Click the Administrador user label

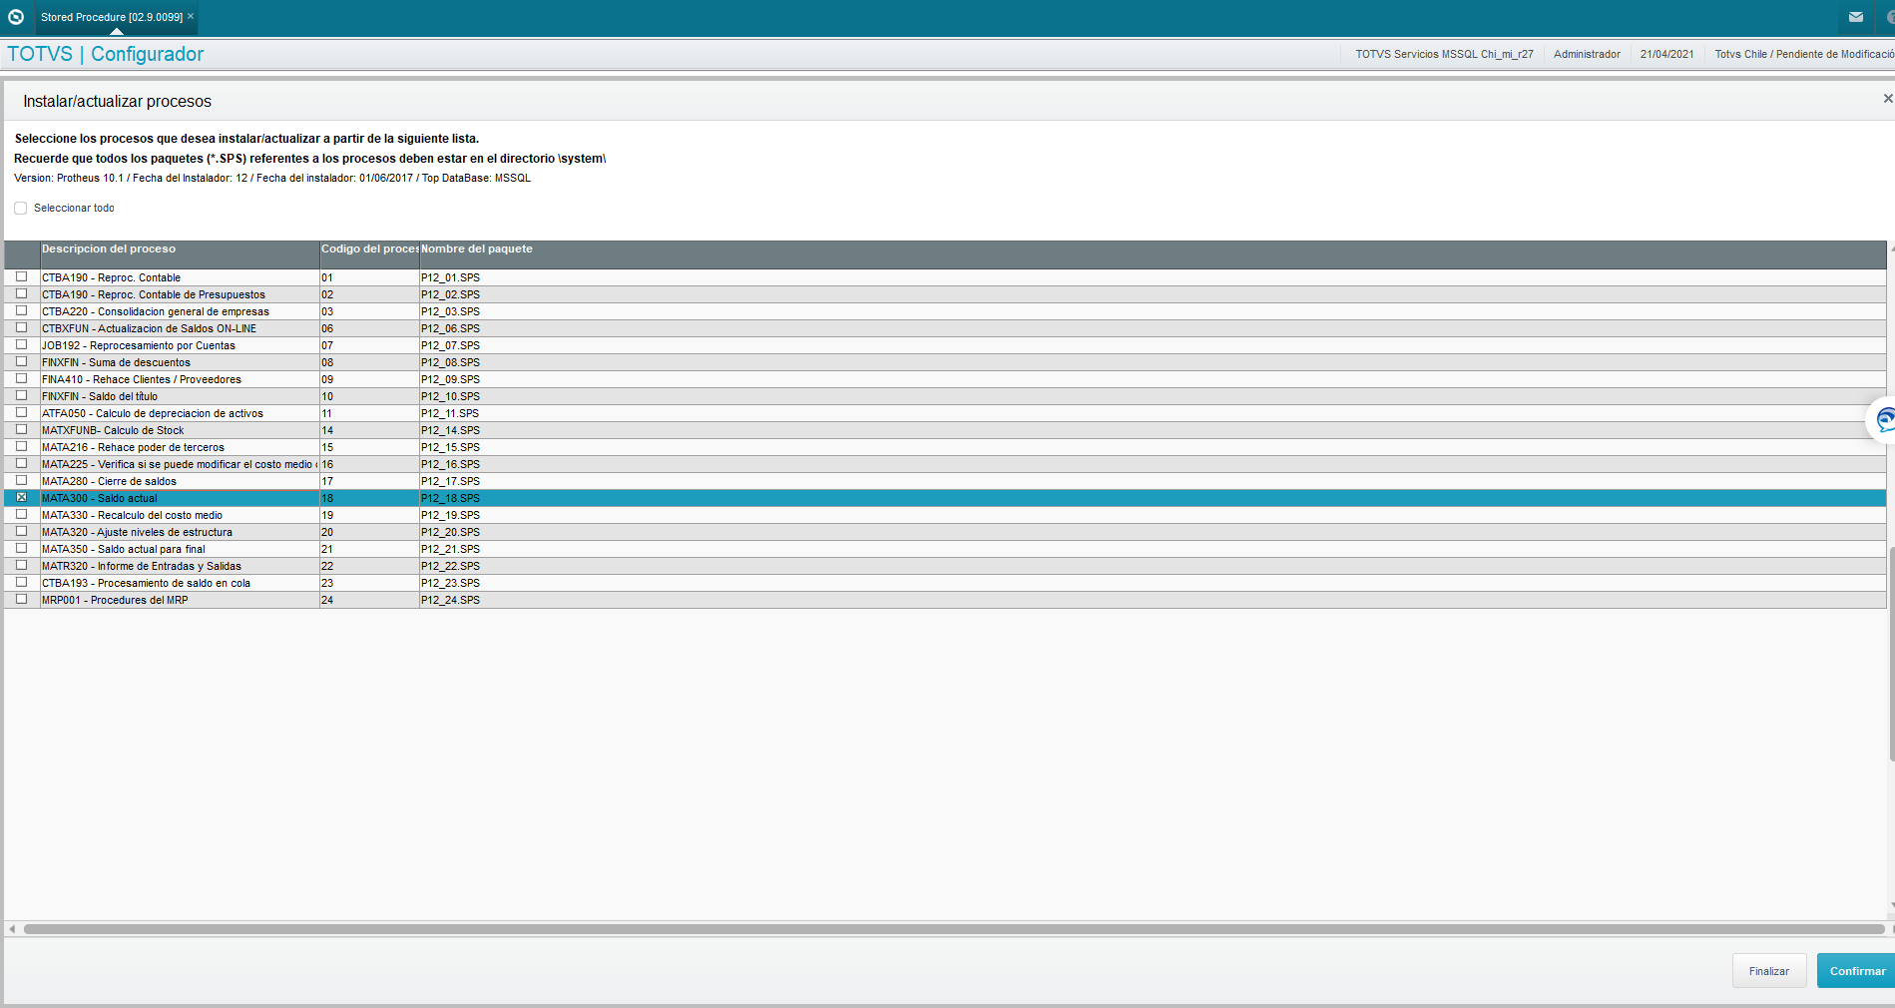tap(1587, 54)
